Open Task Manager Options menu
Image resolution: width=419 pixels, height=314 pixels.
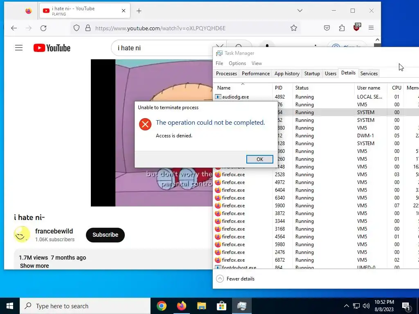point(237,63)
